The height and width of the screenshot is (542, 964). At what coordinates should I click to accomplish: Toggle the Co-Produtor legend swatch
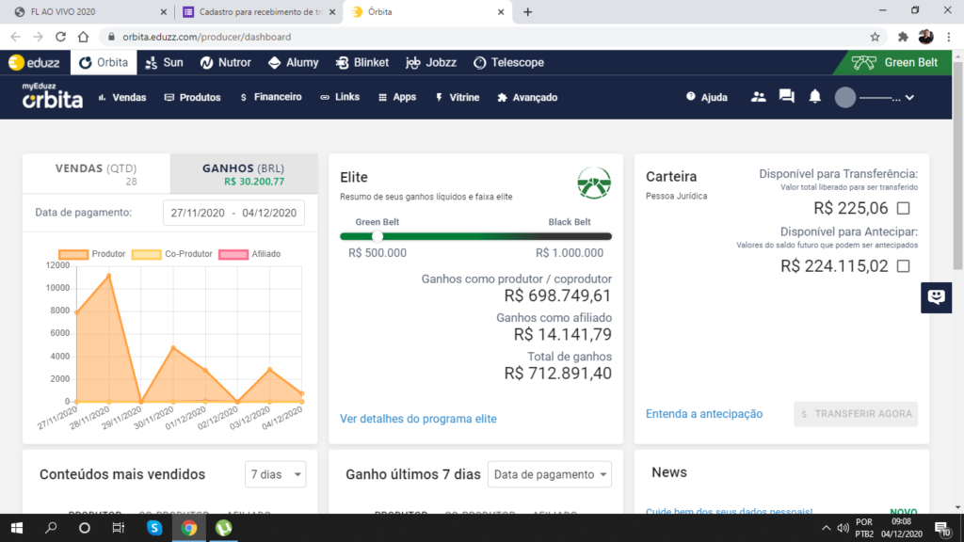(x=146, y=254)
